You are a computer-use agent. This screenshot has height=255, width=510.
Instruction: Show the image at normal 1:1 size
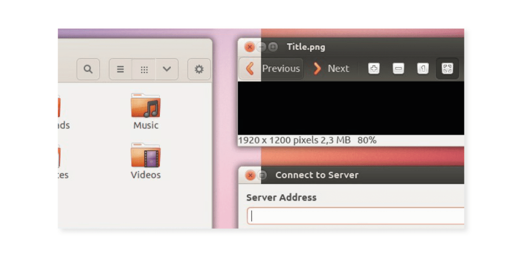coord(423,69)
